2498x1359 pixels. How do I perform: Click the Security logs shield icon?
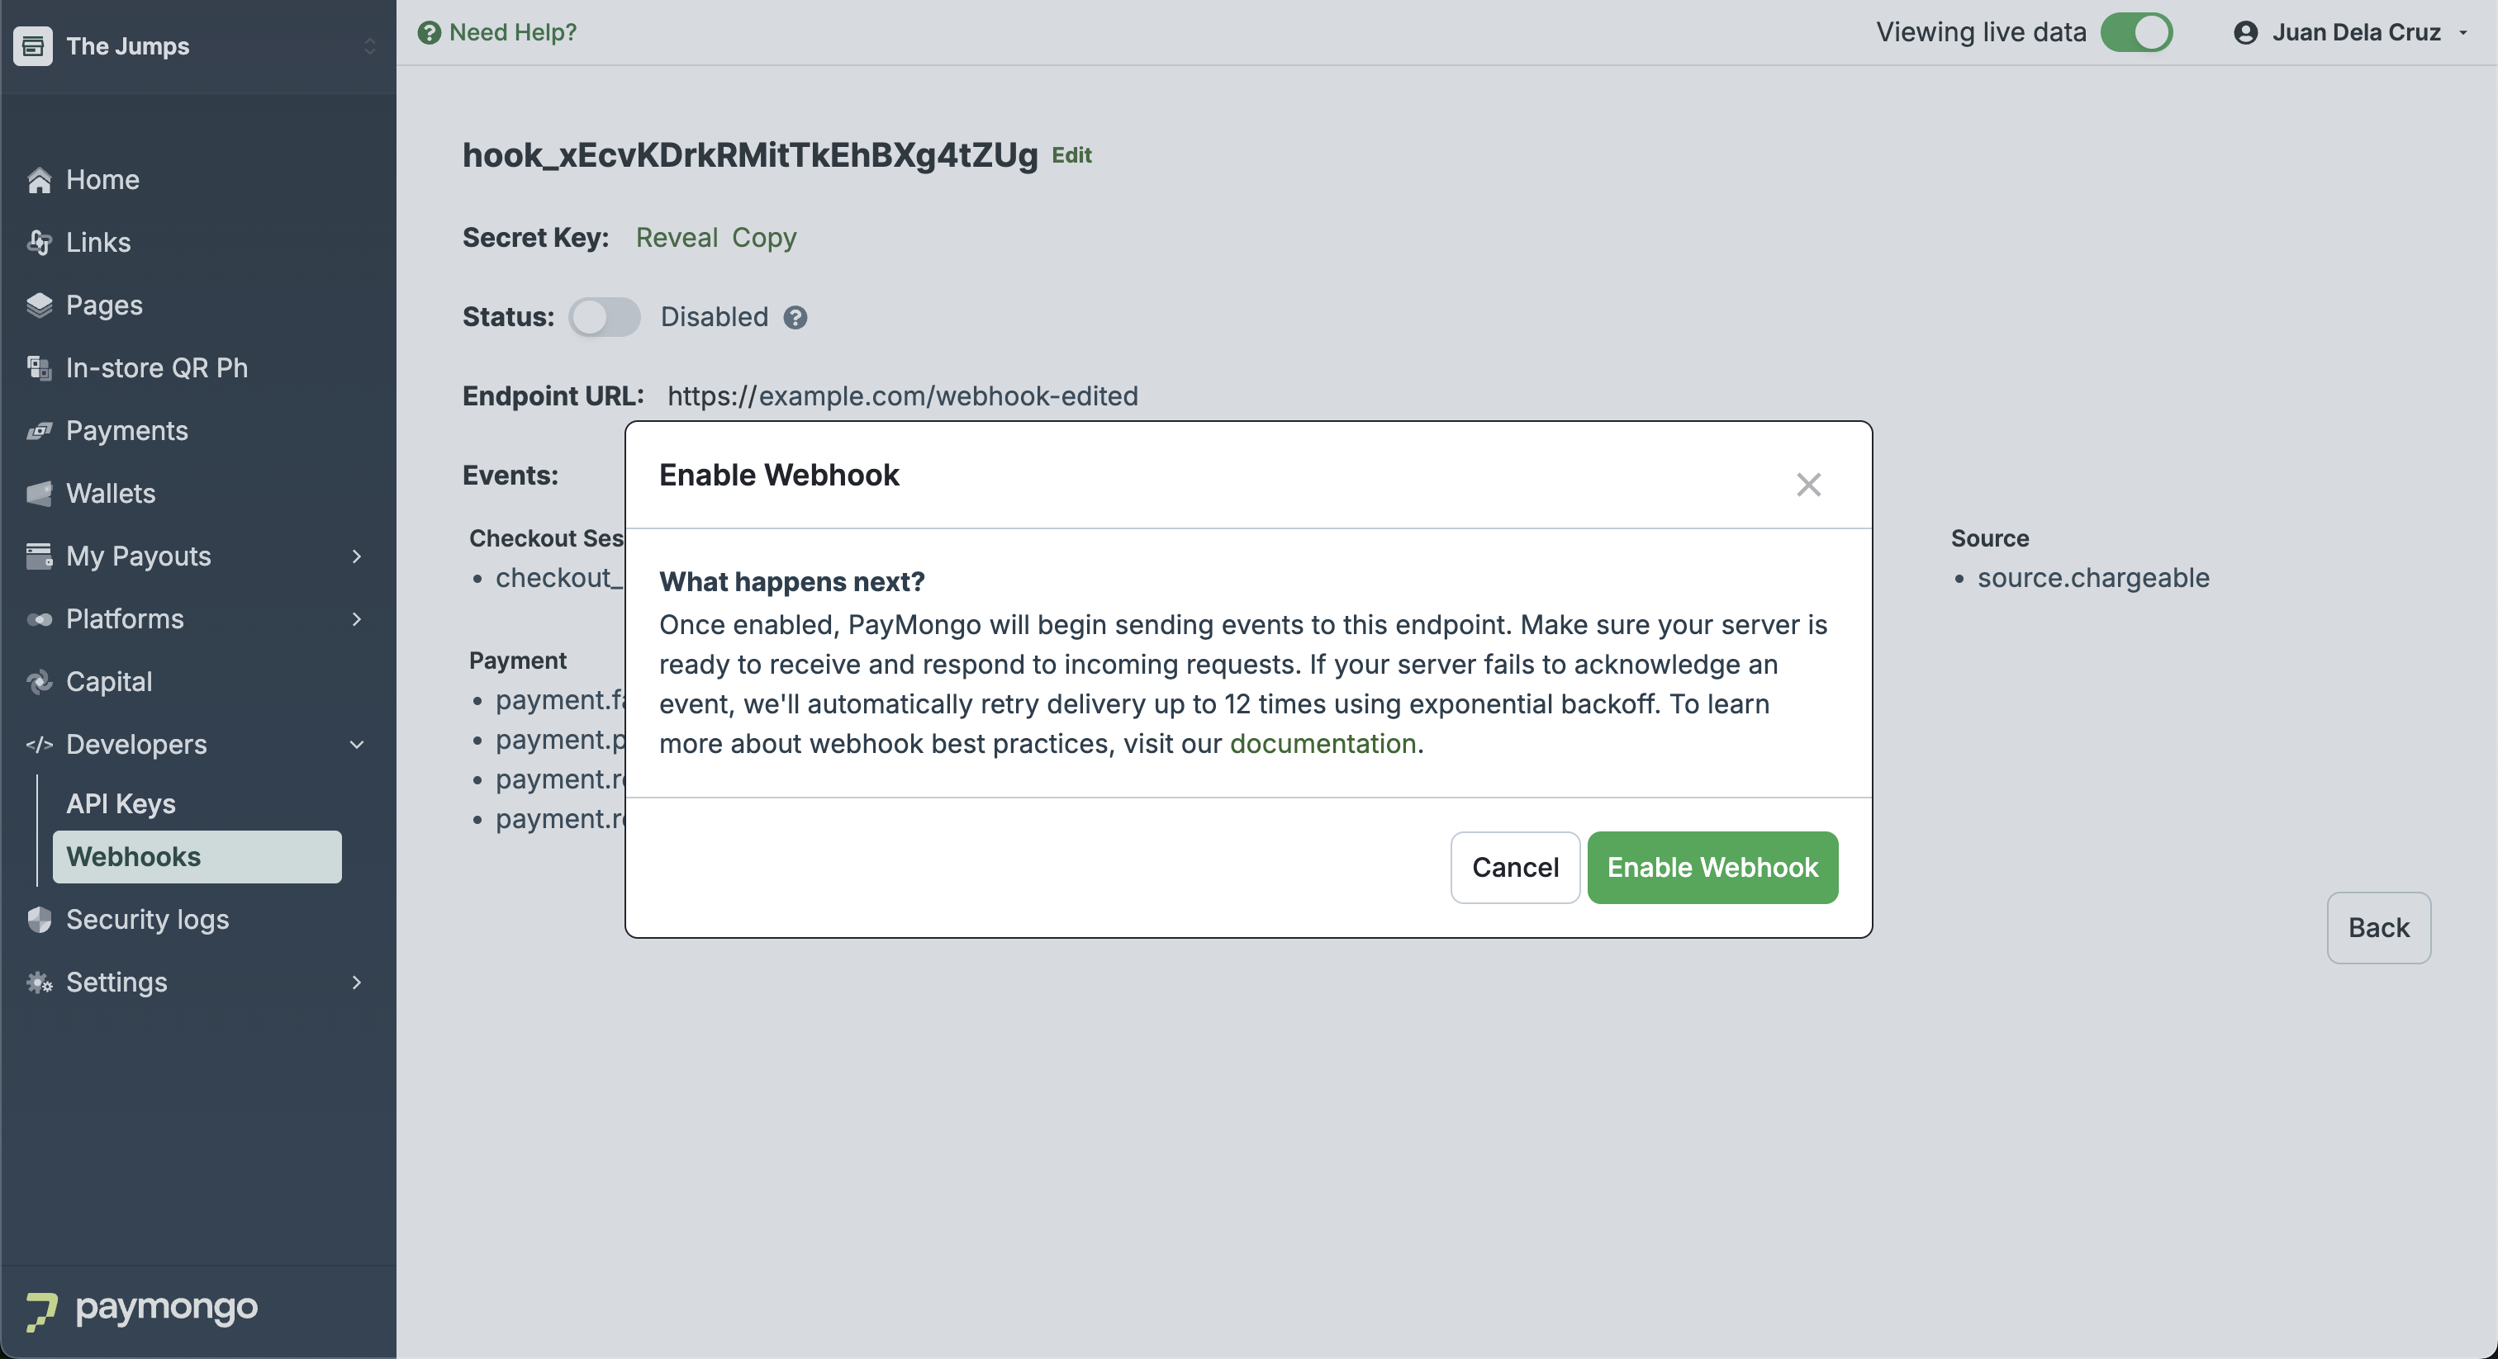(39, 919)
